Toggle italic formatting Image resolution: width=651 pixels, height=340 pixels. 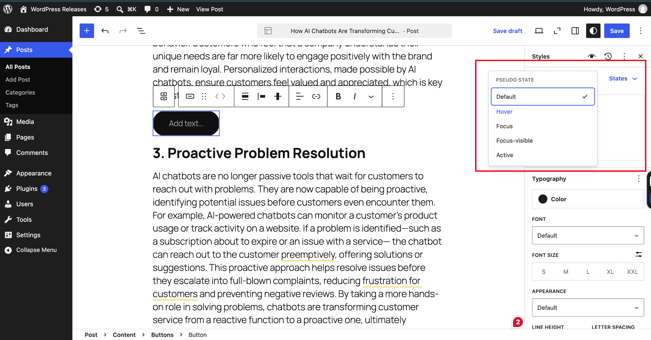[x=354, y=96]
